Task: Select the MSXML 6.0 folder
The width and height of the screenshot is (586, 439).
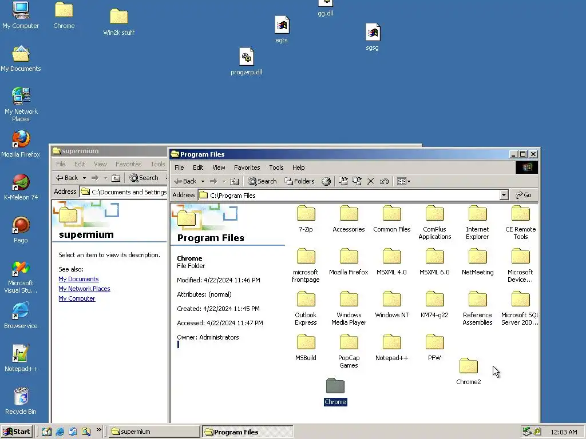Action: pos(435,262)
